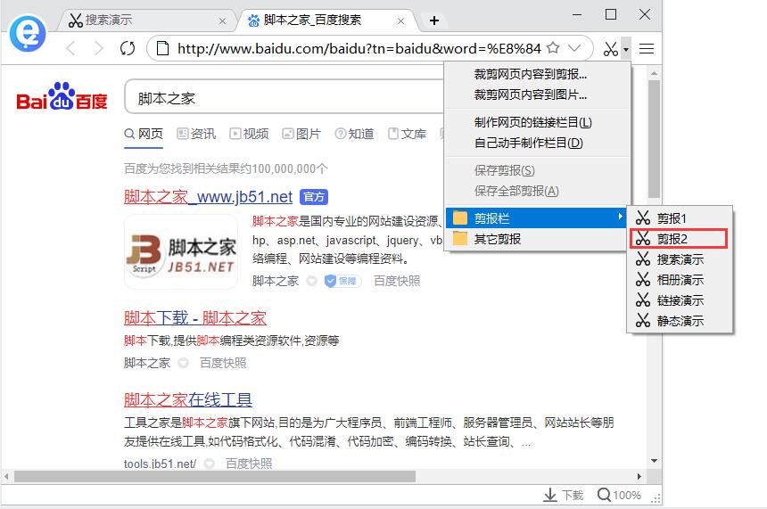Viewport: 767px width, 509px height.
Task: Close the 搜索演示 tab
Action: point(222,21)
